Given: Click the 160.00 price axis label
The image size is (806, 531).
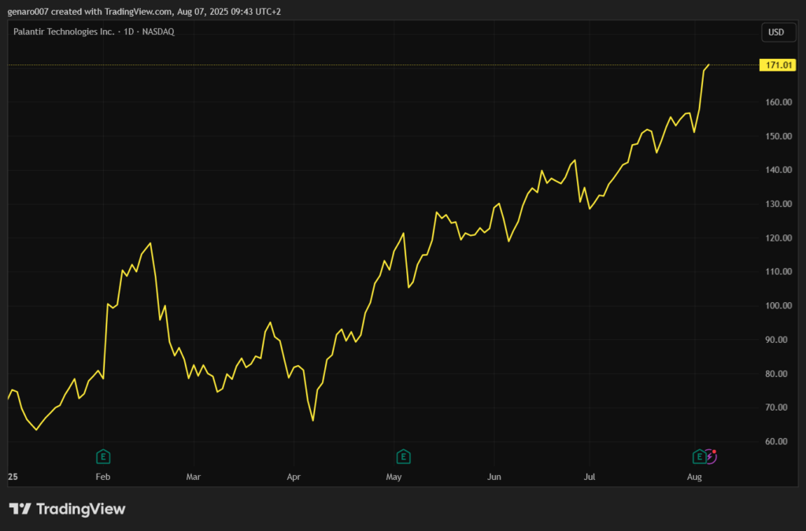Looking at the screenshot, I should 778,102.
